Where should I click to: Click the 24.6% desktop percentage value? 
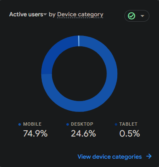pyautogui.click(x=83, y=134)
